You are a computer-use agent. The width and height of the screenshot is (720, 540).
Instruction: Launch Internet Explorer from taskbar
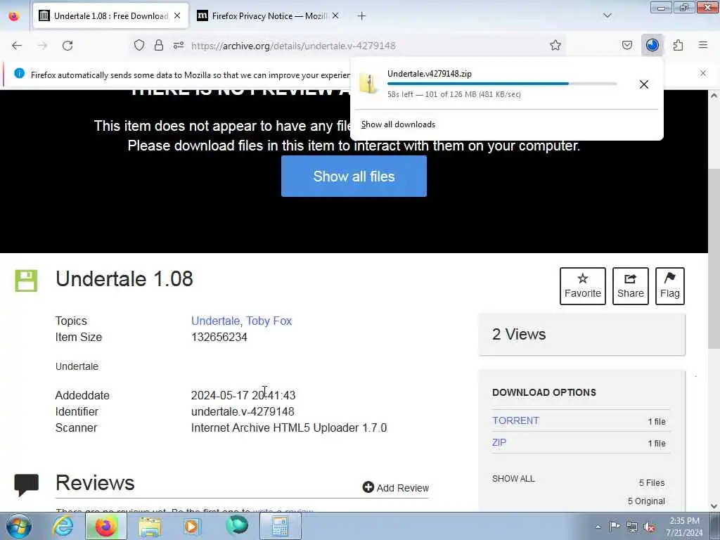63,526
